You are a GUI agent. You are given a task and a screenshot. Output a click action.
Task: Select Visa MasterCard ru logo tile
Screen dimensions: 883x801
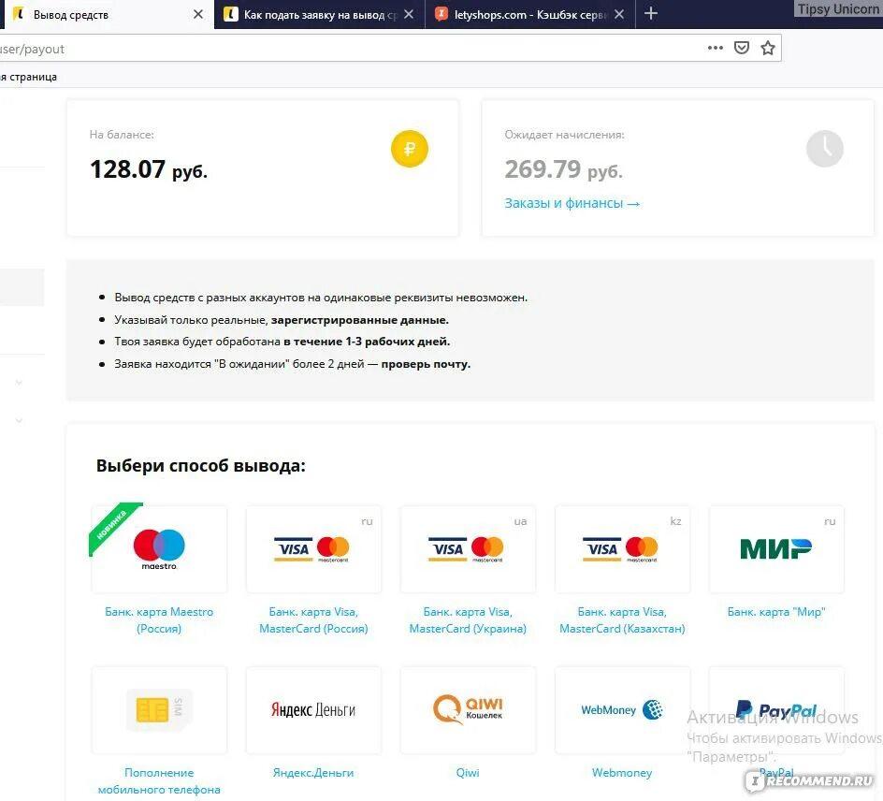click(313, 549)
